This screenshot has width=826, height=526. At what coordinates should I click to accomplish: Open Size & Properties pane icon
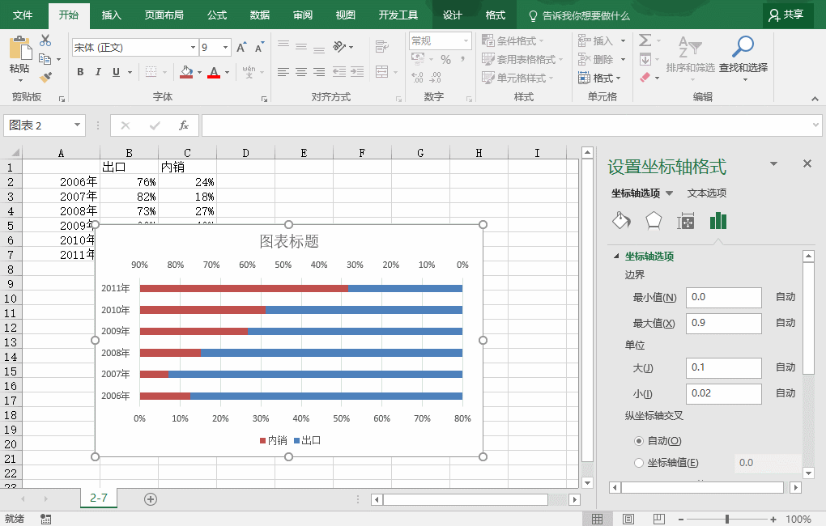click(686, 221)
